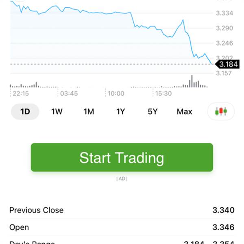
Task: Click the 15:30 time axis marker
Action: 163,94
